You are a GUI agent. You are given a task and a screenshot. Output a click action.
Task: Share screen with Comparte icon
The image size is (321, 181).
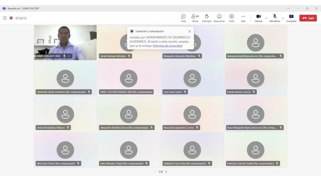(x=291, y=18)
